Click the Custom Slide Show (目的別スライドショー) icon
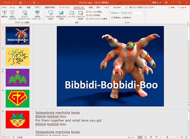190x139 pixels. point(37,13)
